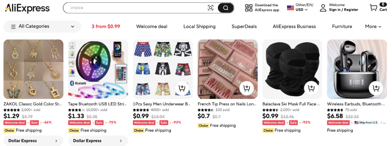Add French Tip nails to cart
392x146 pixels.
point(246,88)
